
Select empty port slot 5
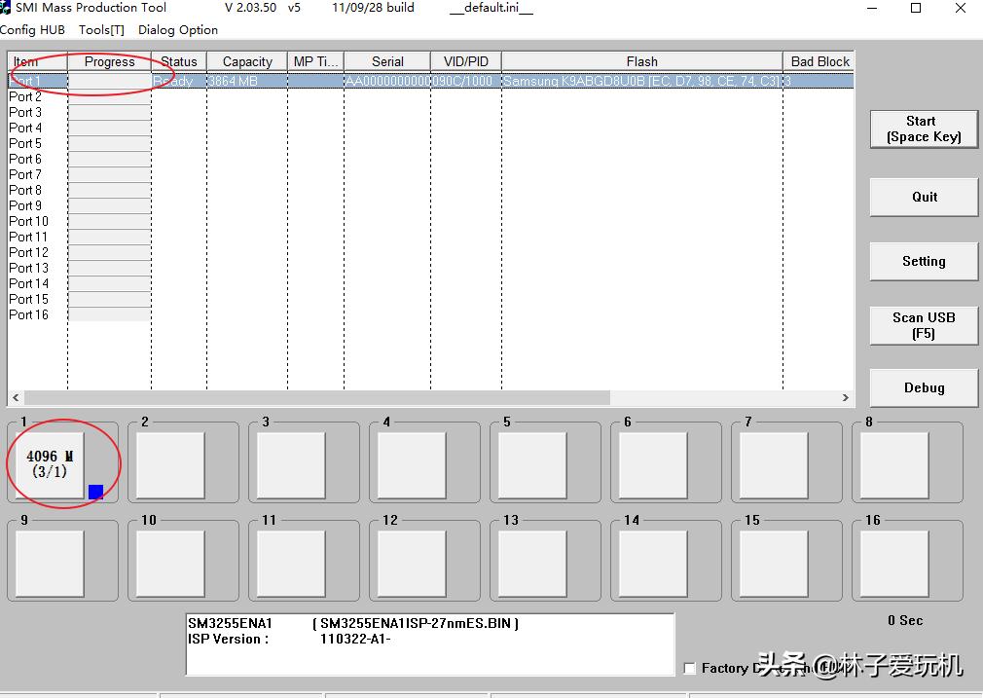pos(532,464)
